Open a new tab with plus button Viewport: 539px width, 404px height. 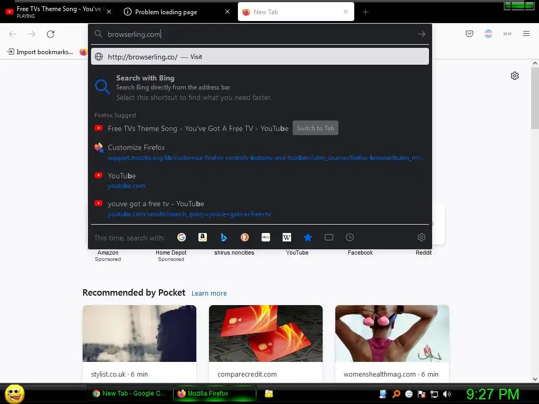pos(365,12)
